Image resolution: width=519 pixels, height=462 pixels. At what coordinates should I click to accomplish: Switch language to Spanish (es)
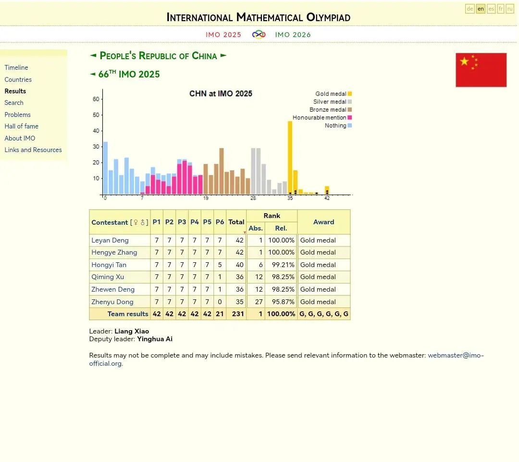[491, 9]
